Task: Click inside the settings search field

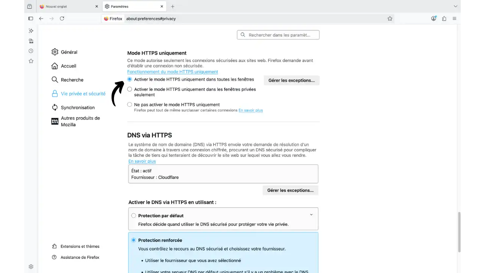Action: pos(280,35)
